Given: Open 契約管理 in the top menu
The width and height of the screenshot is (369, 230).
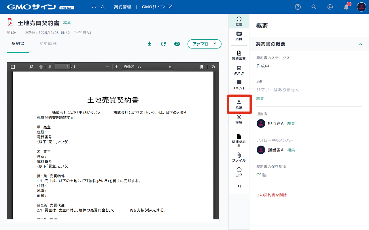Looking at the screenshot, I should (122, 7).
